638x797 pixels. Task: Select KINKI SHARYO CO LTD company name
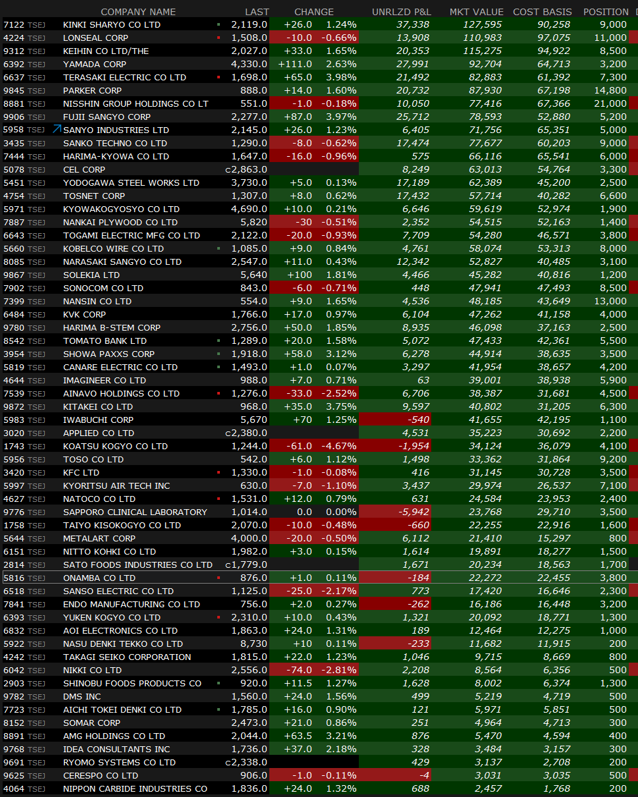point(112,24)
